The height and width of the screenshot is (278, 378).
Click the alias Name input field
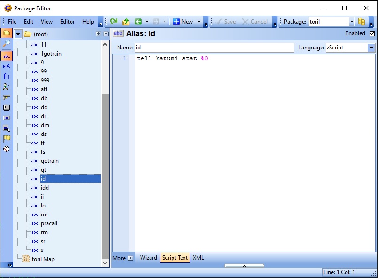pos(214,48)
